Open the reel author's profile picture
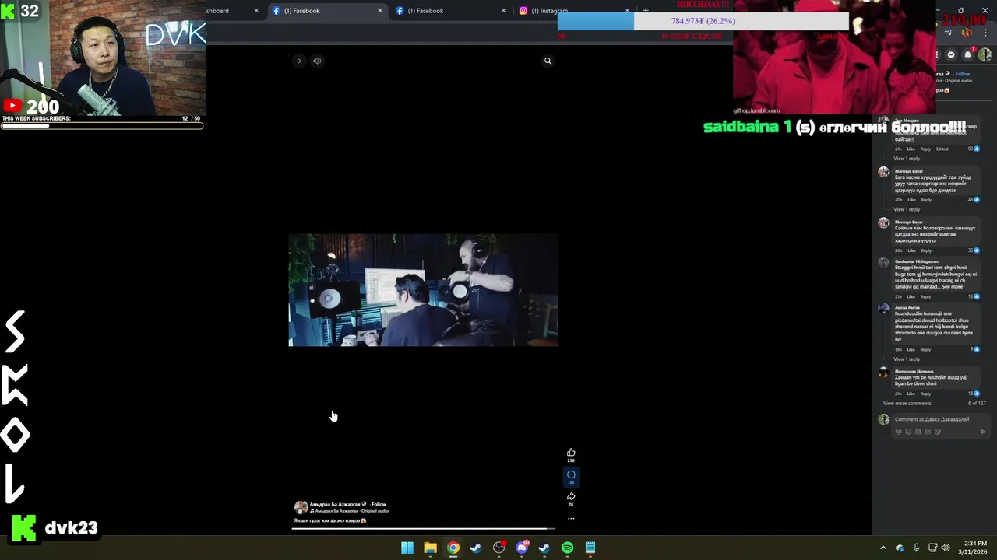The image size is (997, 560). [301, 507]
